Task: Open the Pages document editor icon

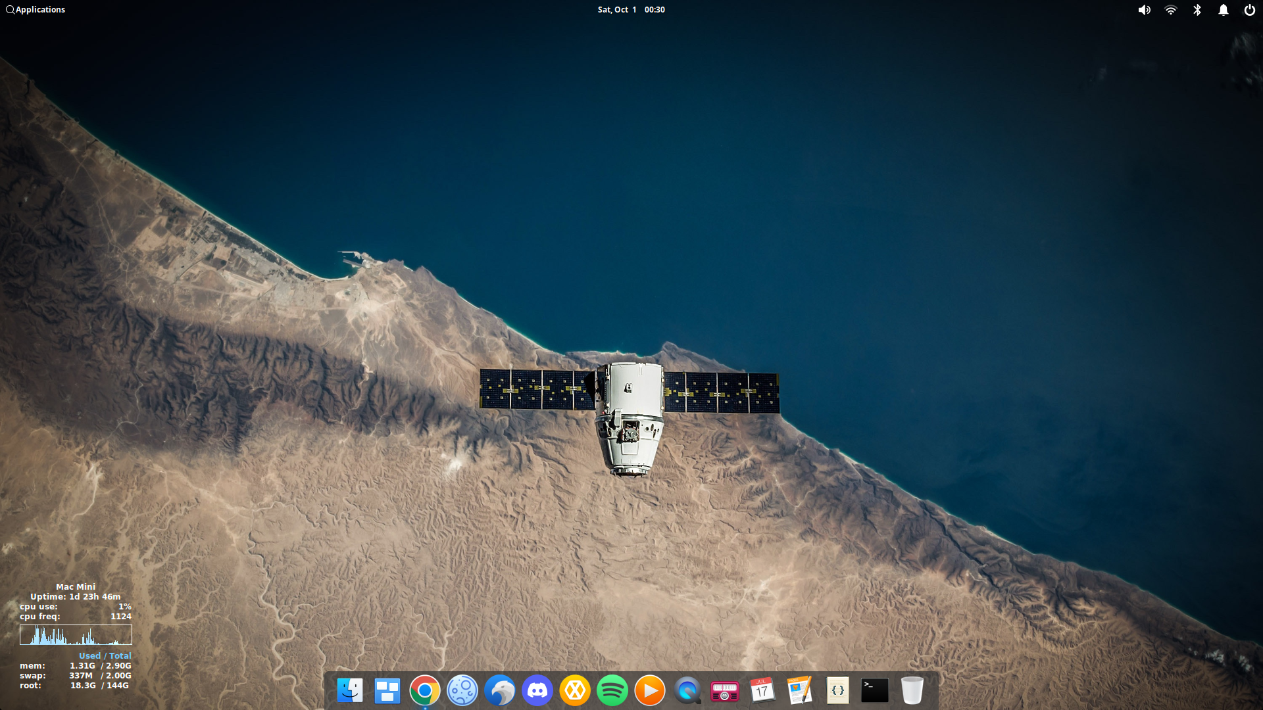Action: tap(800, 690)
